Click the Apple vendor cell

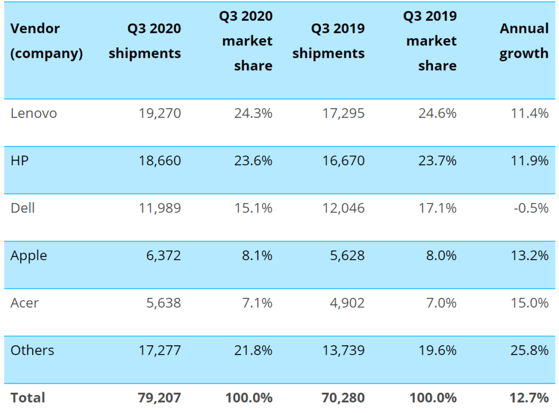[x=28, y=255]
